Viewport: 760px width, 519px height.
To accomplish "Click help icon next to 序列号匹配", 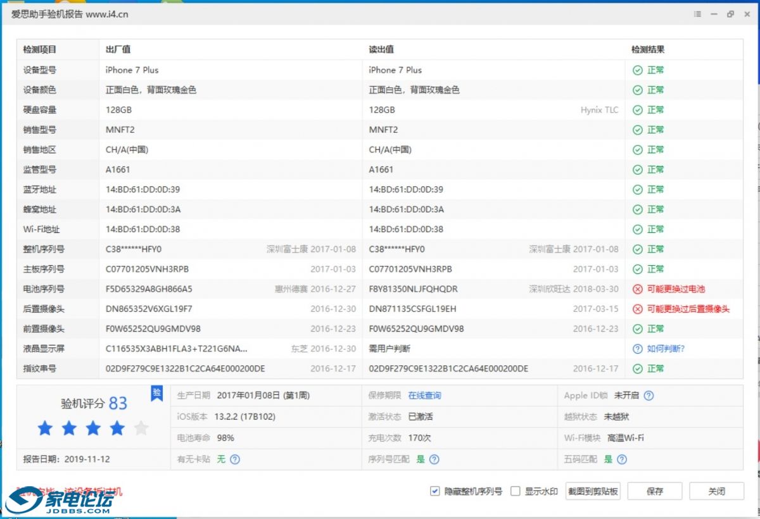I will tap(434, 460).
